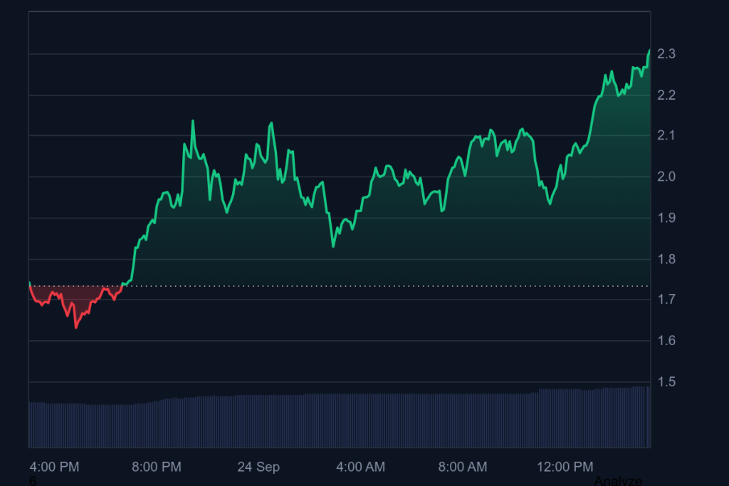
Task: Click the 1.6 price axis label
Action: click(x=666, y=341)
